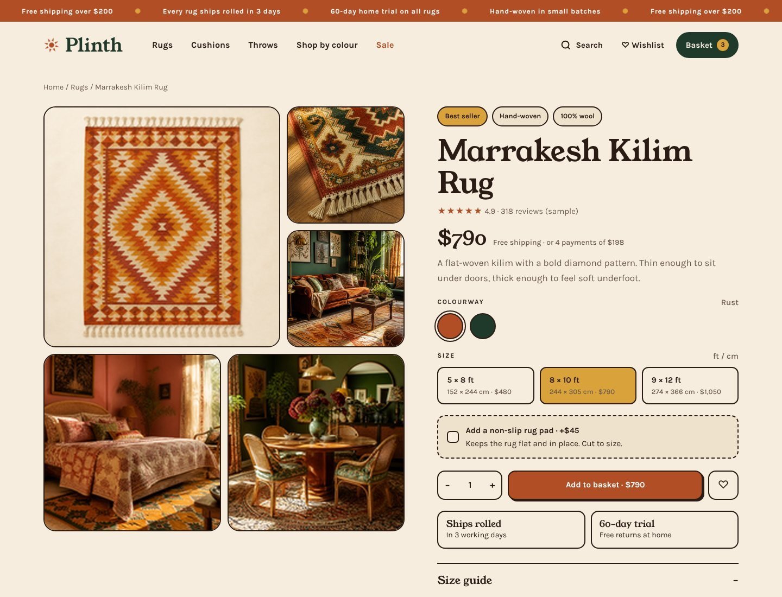Open the Basket button
This screenshot has width=782, height=597.
pyautogui.click(x=707, y=45)
